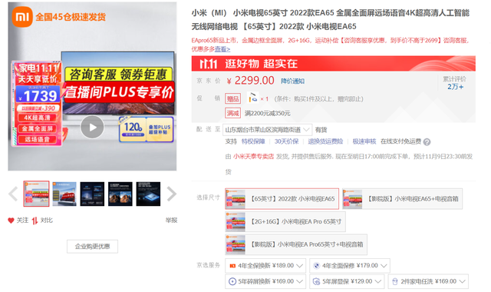Image resolution: width=491 pixels, height=292 pixels.
Task: Click the Xiaomi MI logo on product image
Action: click(22, 17)
